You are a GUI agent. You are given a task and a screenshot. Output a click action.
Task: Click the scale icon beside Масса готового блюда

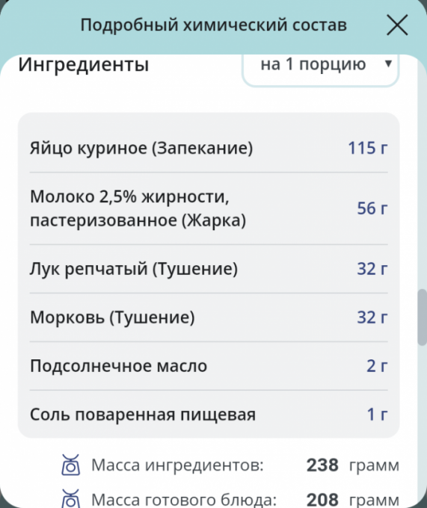pyautogui.click(x=71, y=498)
